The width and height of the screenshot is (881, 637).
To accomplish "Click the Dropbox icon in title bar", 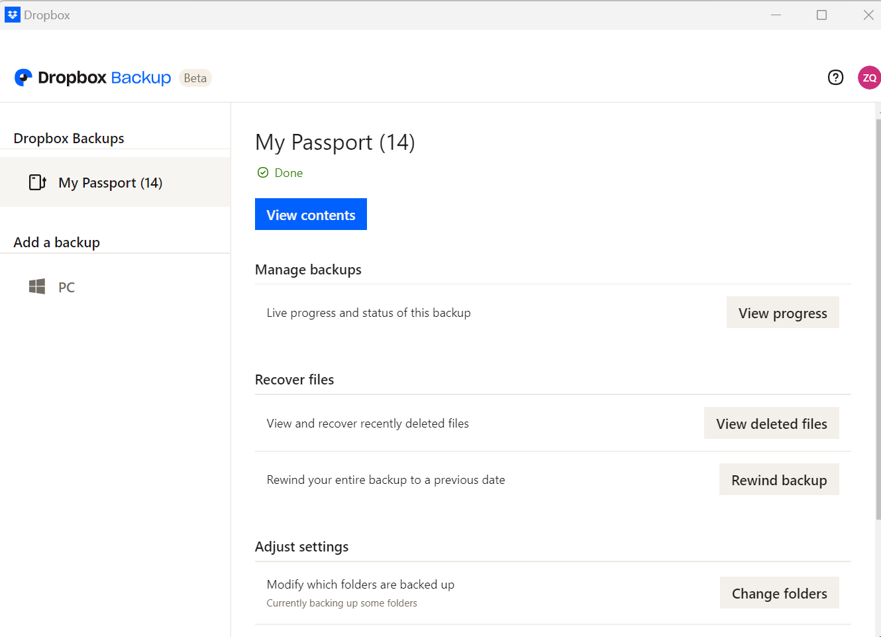I will [13, 15].
